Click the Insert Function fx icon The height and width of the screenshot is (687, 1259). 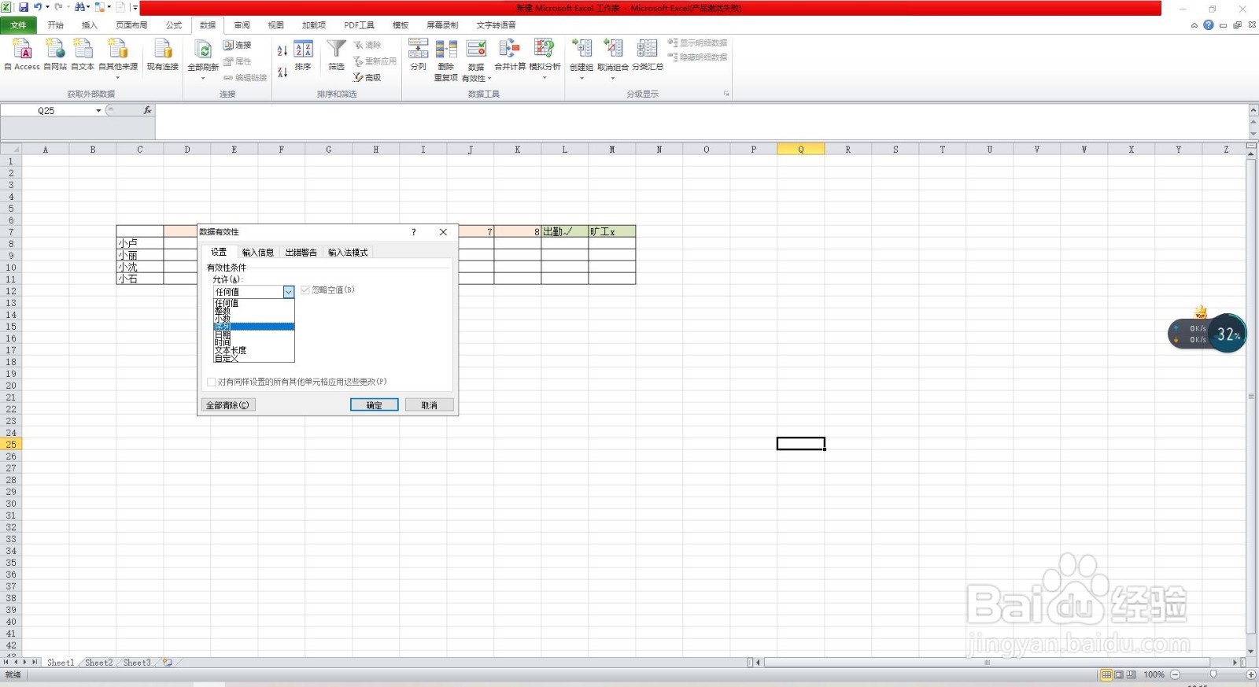147,110
